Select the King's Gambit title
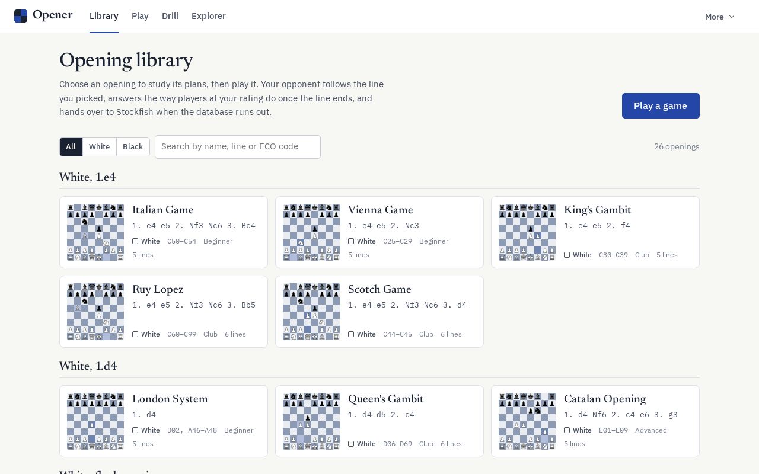 (x=598, y=210)
